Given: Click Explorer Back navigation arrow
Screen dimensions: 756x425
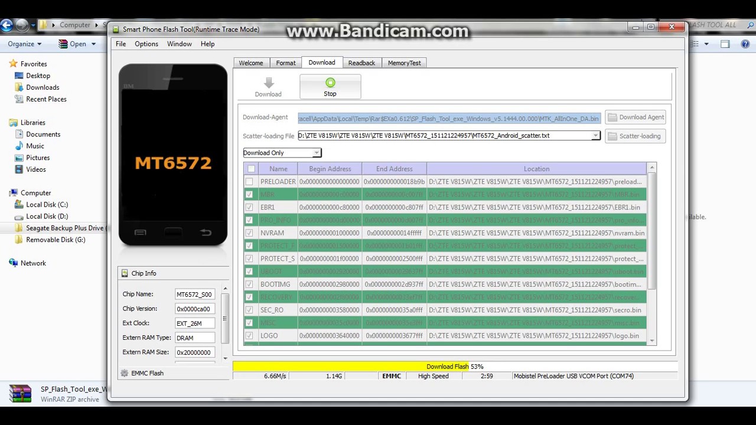Looking at the screenshot, I should coord(6,25).
